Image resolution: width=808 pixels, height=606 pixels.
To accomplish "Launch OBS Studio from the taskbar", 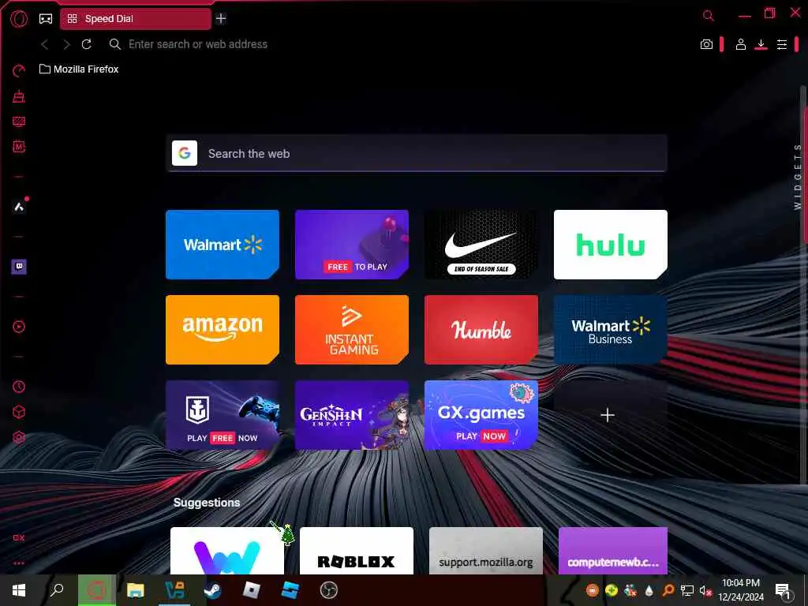I will [x=328, y=590].
